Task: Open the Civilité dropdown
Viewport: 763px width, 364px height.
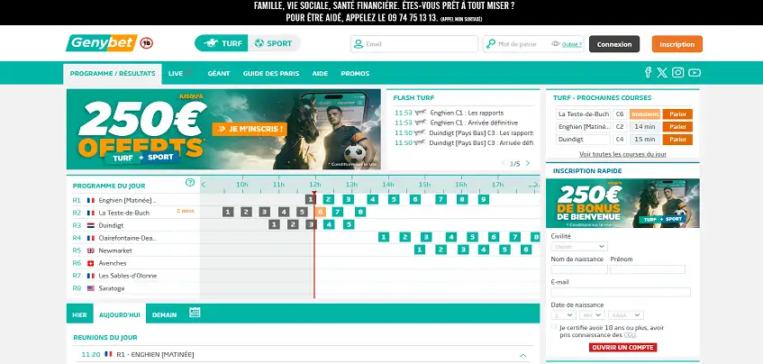Action: [x=579, y=247]
